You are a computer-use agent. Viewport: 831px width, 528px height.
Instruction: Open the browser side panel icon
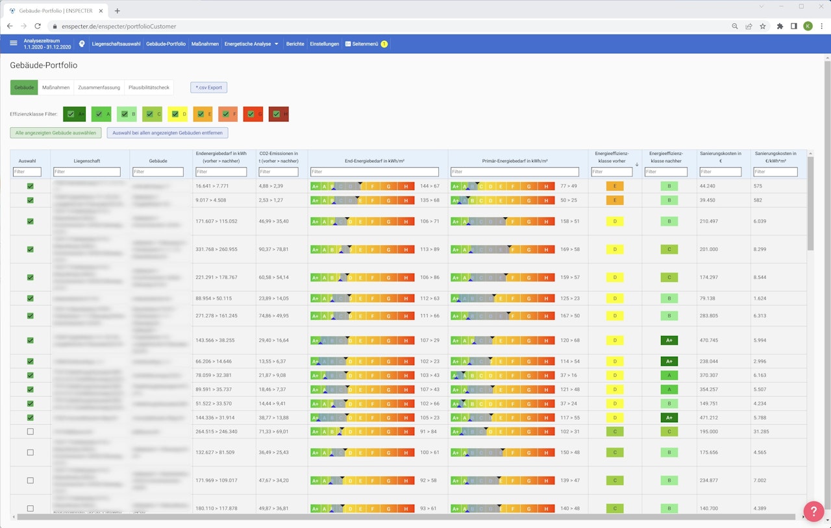pos(794,26)
